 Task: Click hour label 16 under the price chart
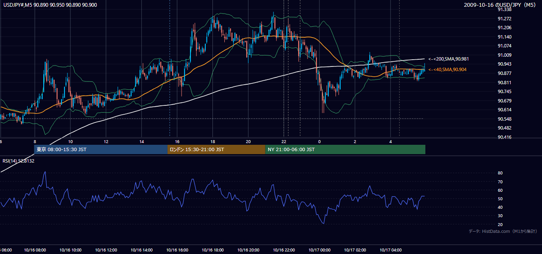177,141
